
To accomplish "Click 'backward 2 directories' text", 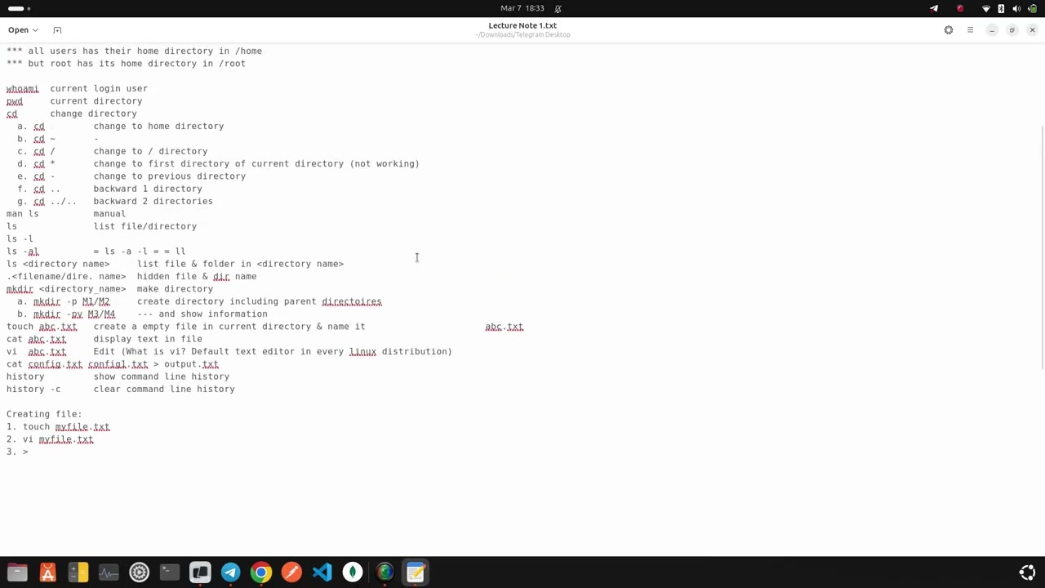I will coord(153,201).
